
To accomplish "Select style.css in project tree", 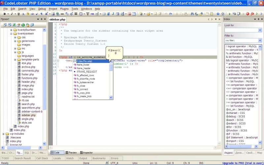I will 26,122.
